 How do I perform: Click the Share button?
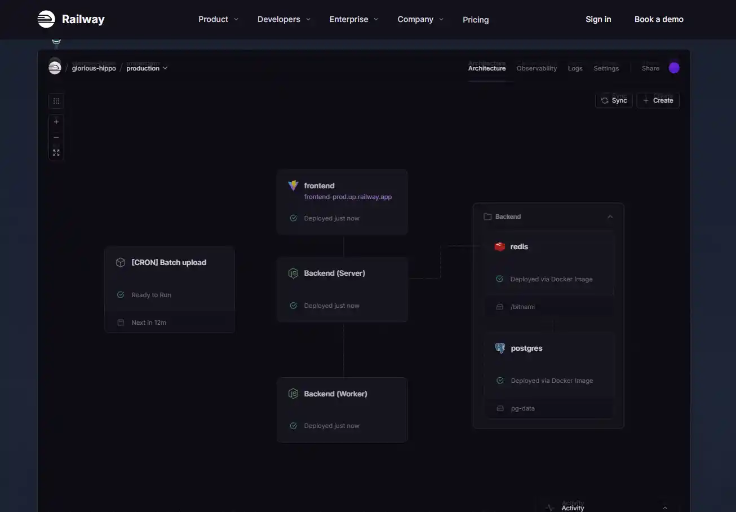[650, 68]
